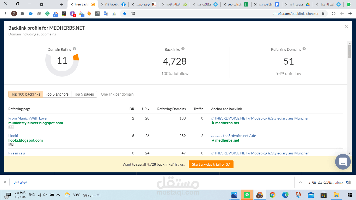Screen dimensions: 356x200
Task: Open Snipping Tool from the taskbar
Action: [298, 195]
